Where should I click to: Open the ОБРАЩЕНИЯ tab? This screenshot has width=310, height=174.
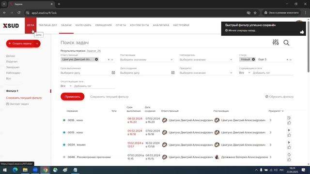(103, 25)
